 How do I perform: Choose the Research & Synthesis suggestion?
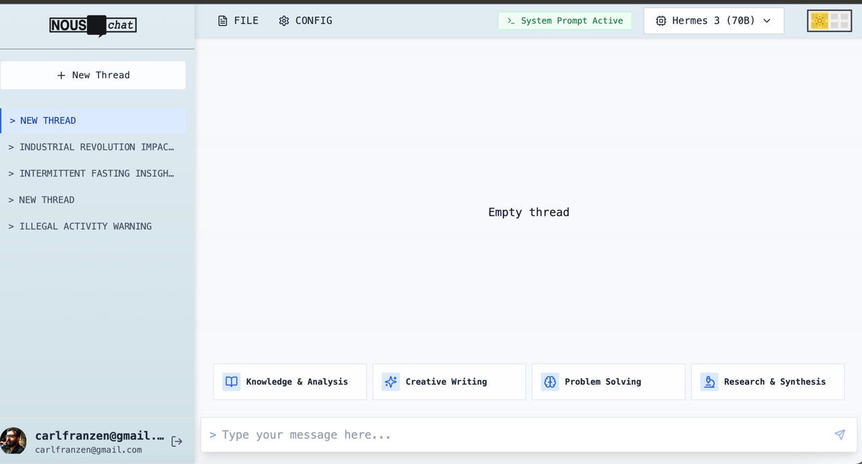[x=767, y=382]
